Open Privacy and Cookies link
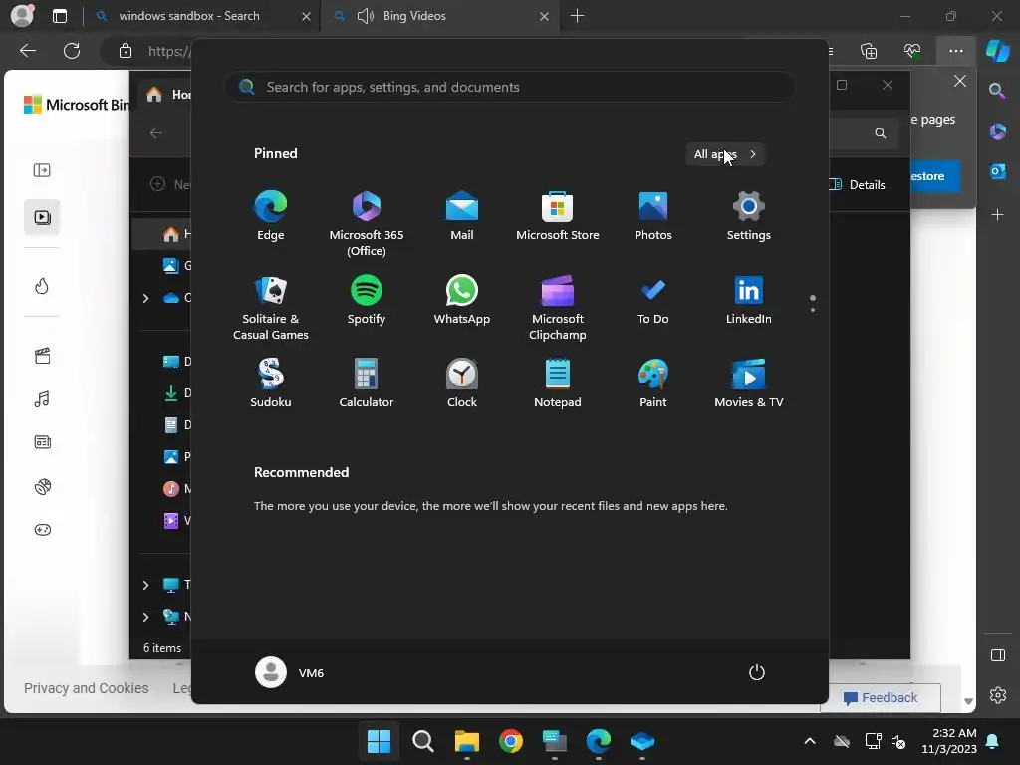The width and height of the screenshot is (1020, 765). tap(86, 688)
